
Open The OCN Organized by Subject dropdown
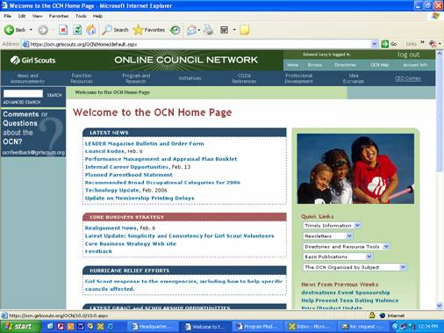[x=354, y=267]
